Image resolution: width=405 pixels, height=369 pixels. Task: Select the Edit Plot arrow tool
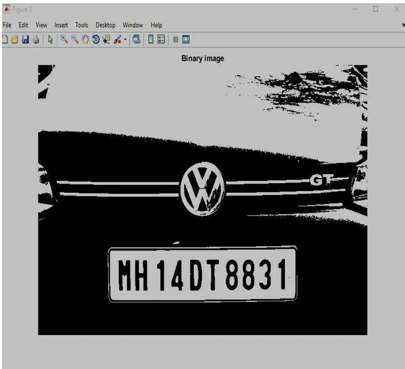(x=50, y=40)
